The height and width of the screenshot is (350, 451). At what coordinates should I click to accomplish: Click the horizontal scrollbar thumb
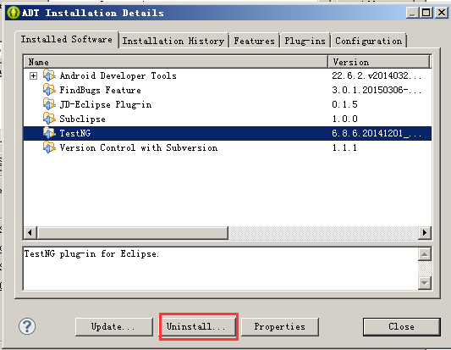pos(133,232)
